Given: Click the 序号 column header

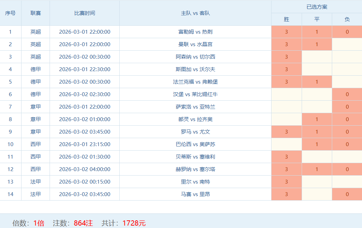Looking at the screenshot, I should (10, 13).
